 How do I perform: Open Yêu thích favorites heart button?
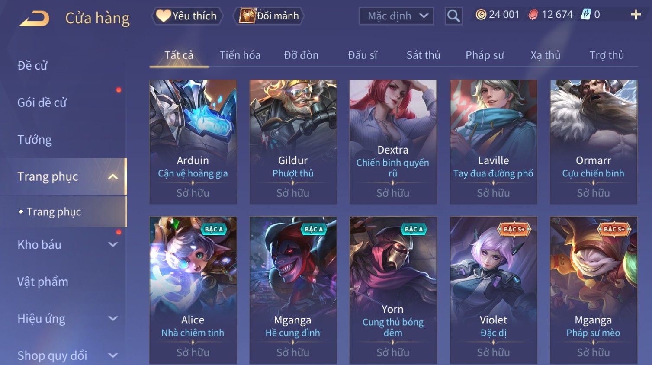point(187,16)
